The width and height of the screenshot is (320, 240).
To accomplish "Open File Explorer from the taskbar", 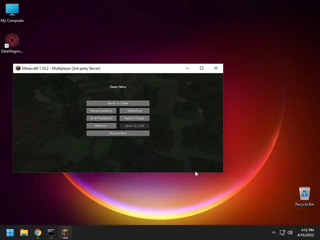I will pyautogui.click(x=24, y=232).
